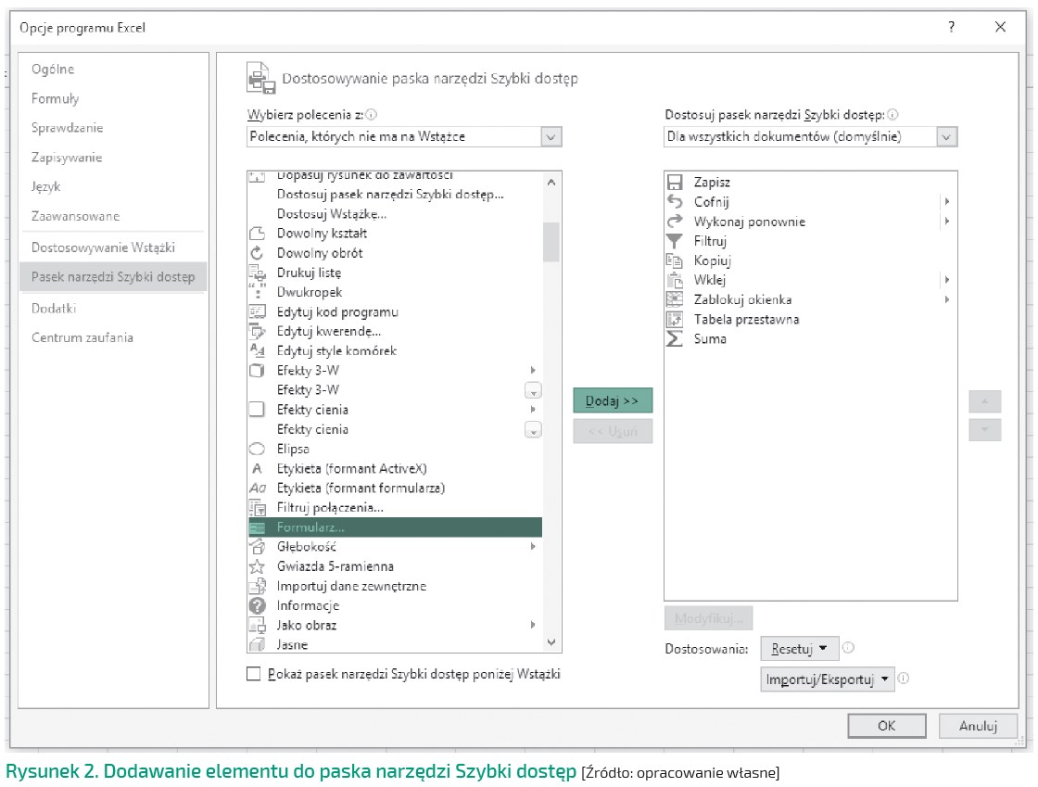Click the Modyfikuj... button
Viewport: 1038px width, 787px height.
pos(708,619)
